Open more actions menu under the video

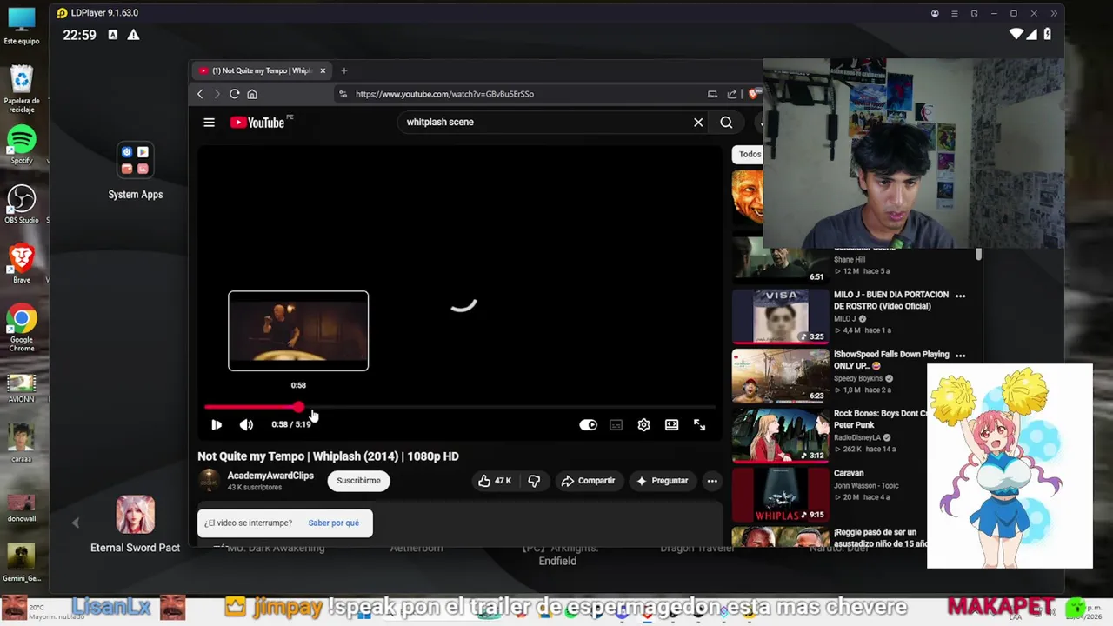(712, 481)
